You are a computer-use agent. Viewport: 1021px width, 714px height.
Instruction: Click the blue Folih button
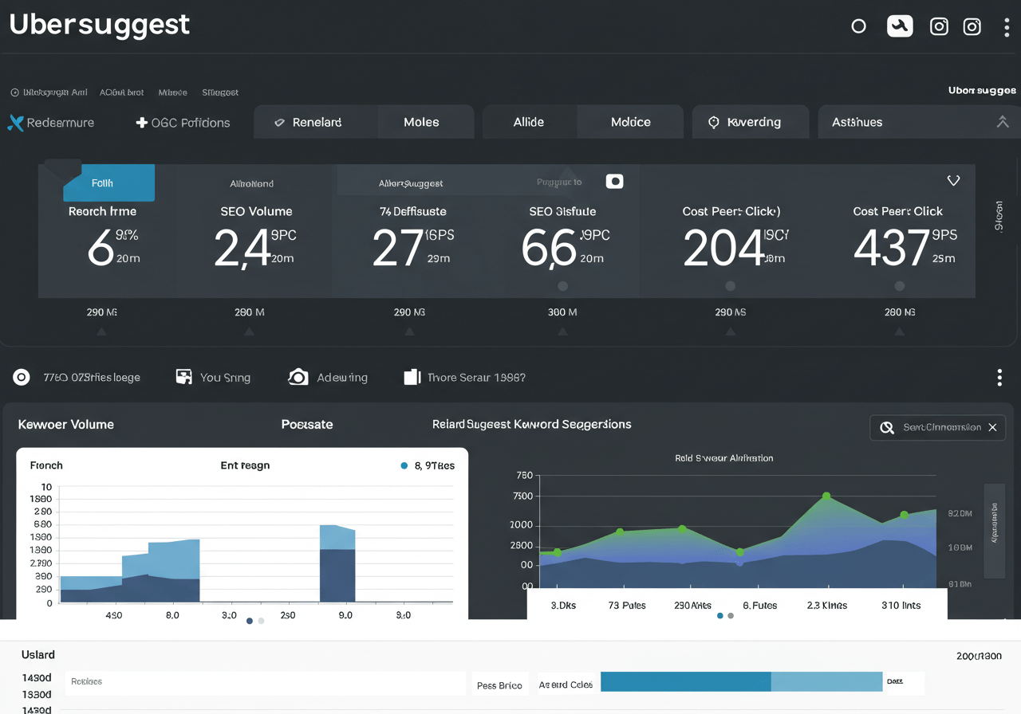coord(108,183)
